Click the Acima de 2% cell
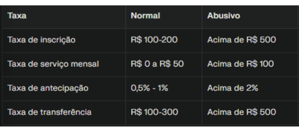The width and height of the screenshot is (299, 132). pyautogui.click(x=233, y=88)
